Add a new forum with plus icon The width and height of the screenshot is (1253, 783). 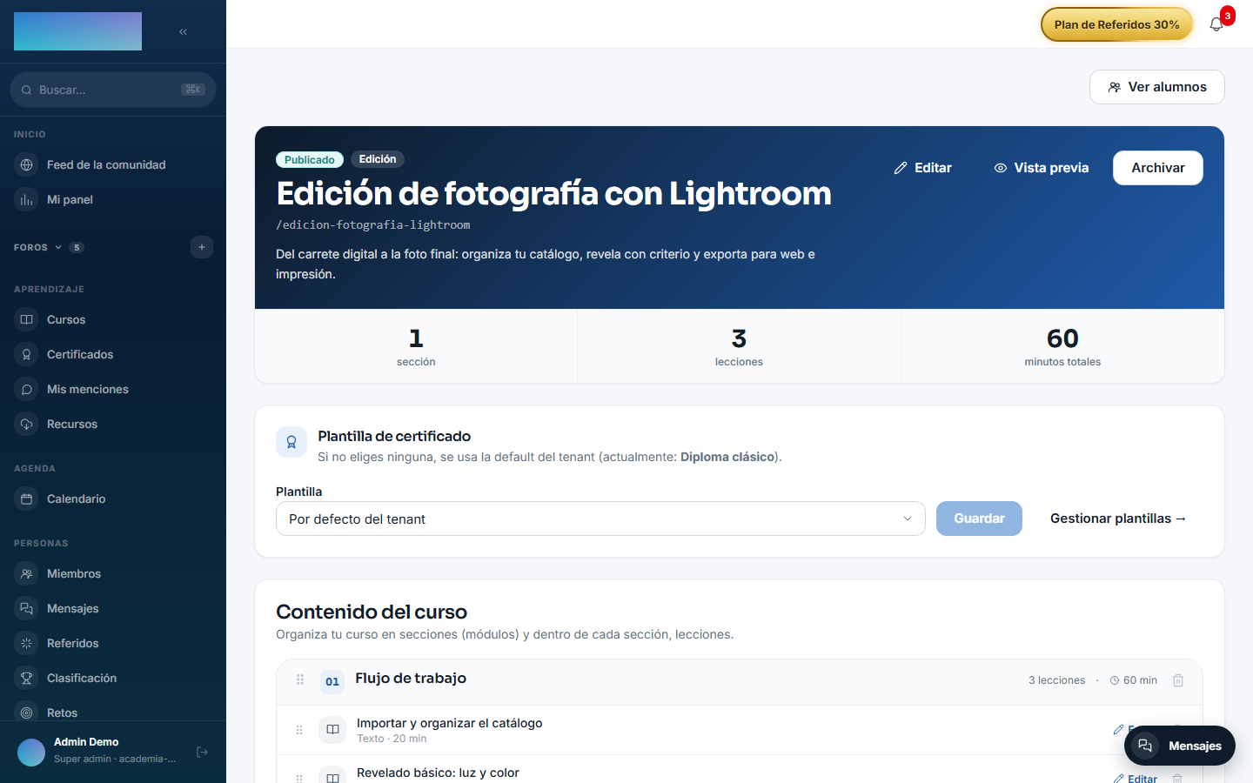click(x=202, y=247)
